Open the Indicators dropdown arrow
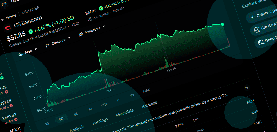 pos(104,26)
